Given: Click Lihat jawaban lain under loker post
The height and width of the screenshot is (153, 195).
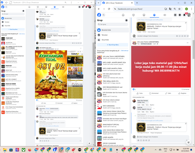Looking at the screenshot, I should (x=138, y=97).
